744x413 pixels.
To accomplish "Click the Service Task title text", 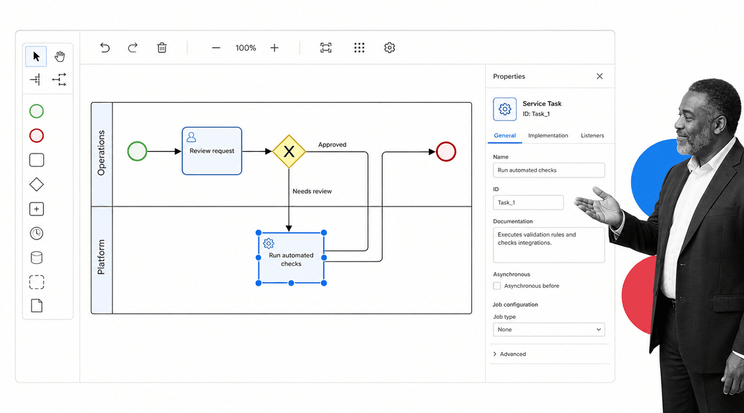I will 542,103.
